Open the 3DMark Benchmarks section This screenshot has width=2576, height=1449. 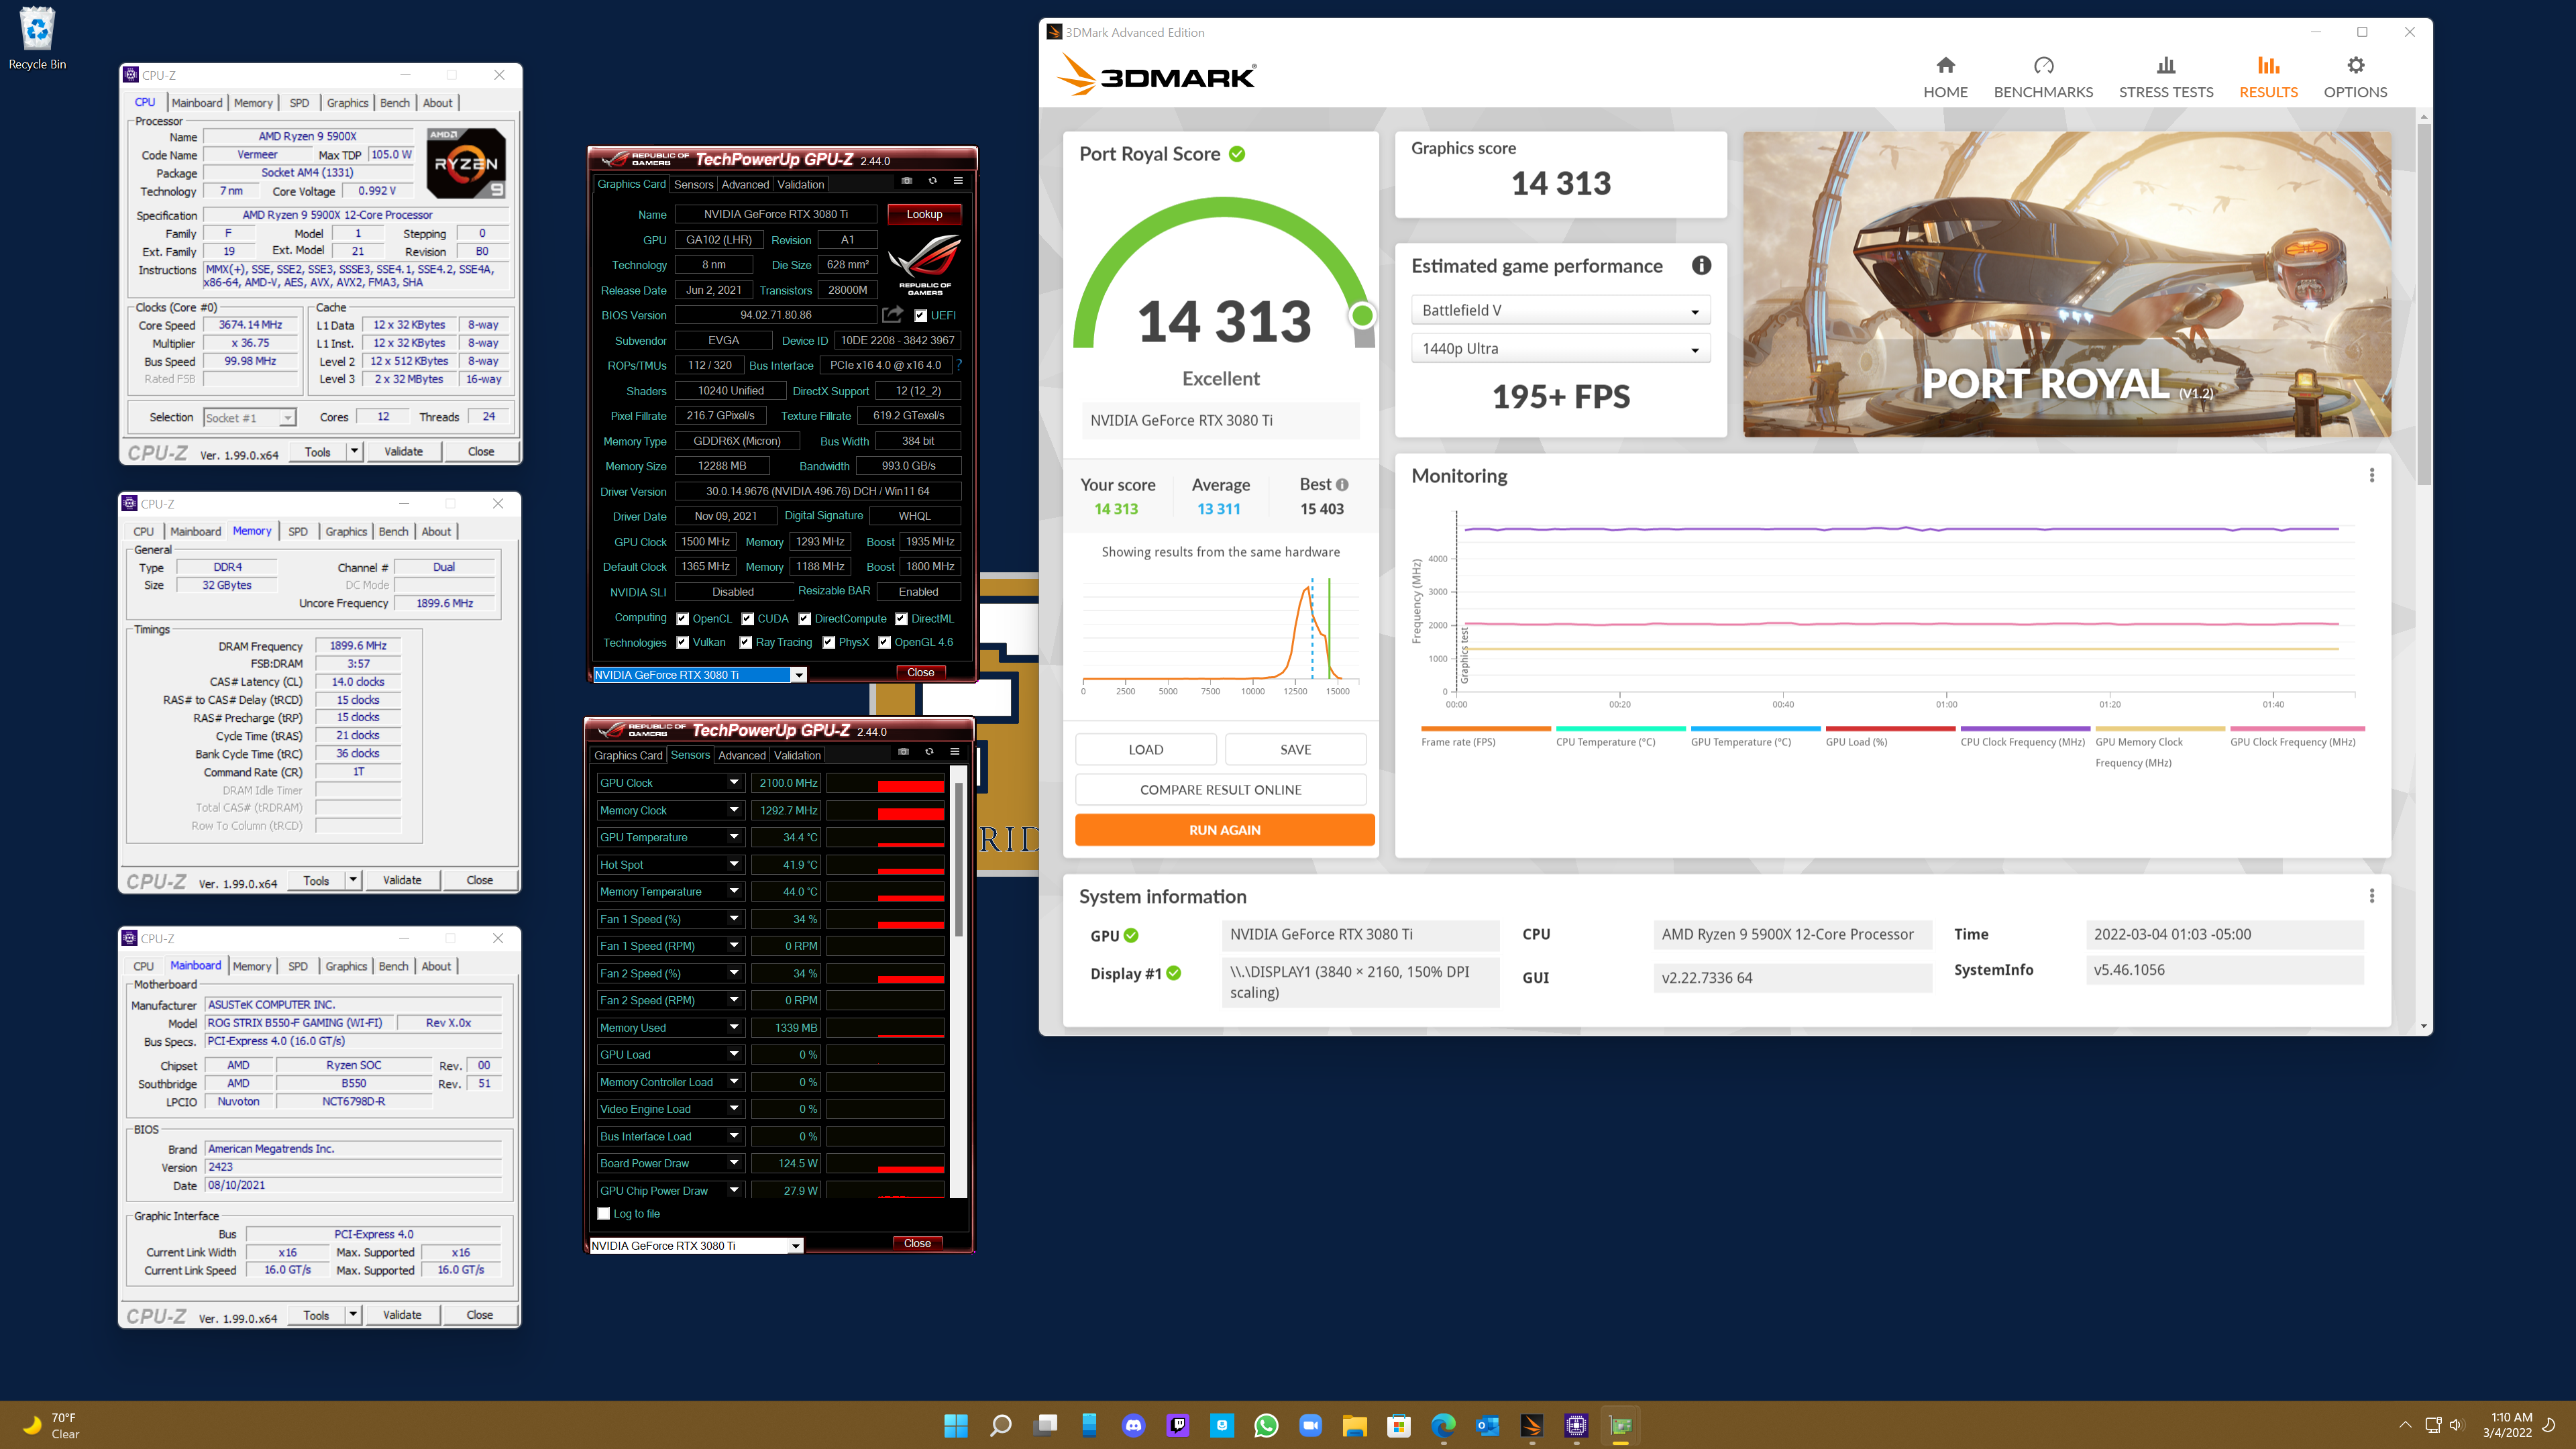[x=2043, y=78]
